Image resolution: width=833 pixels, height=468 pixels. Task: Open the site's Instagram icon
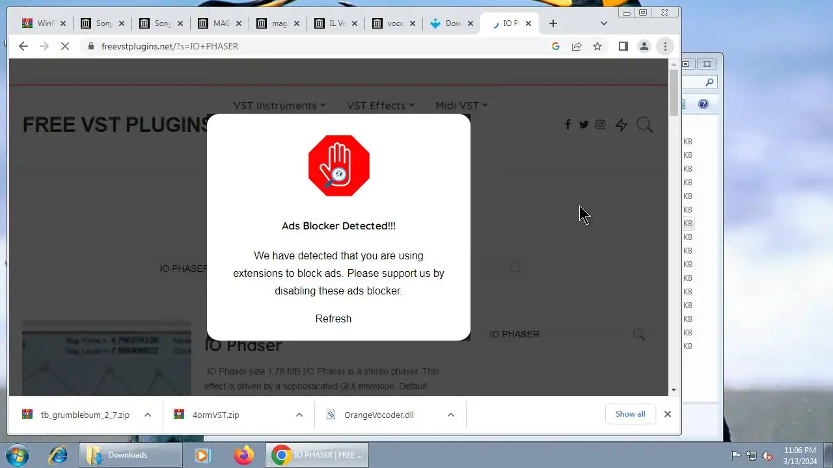tap(601, 124)
